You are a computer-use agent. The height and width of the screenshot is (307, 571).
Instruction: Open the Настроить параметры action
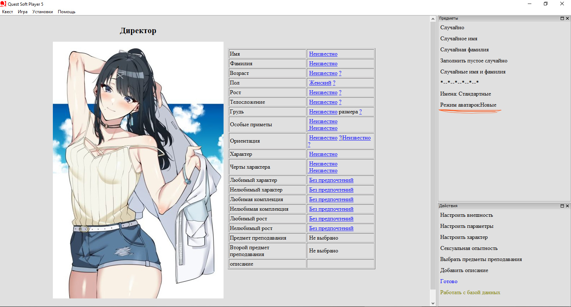coord(467,226)
